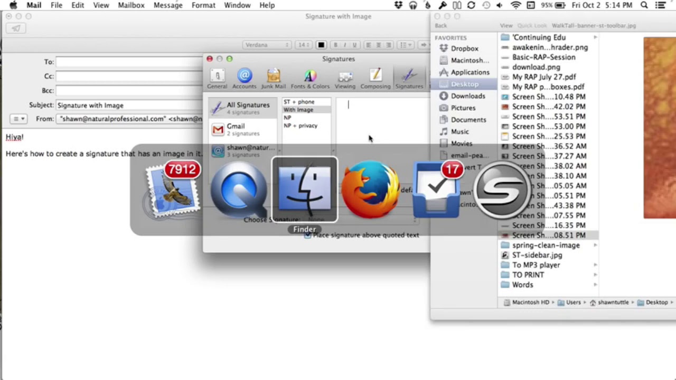Screen dimensions: 676x380
Task: Select the Signatures preferences pane
Action: (x=409, y=79)
